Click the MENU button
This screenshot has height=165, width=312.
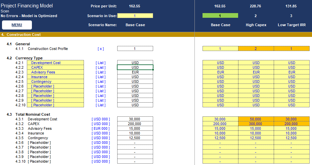17,25
